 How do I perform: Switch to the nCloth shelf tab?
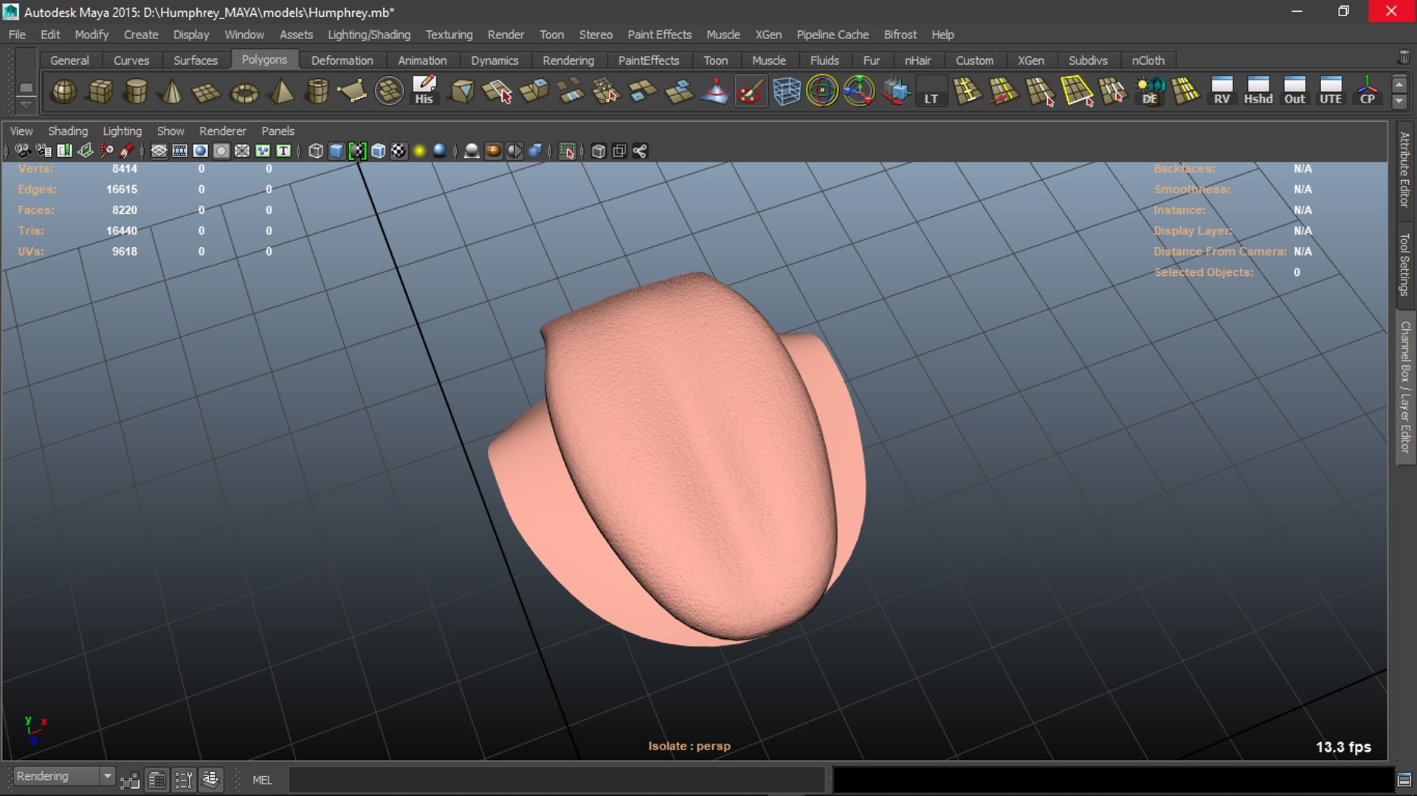coord(1148,60)
